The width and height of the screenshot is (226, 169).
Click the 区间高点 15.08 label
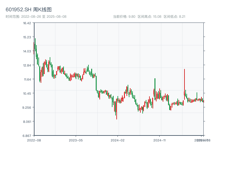[x=149, y=16]
